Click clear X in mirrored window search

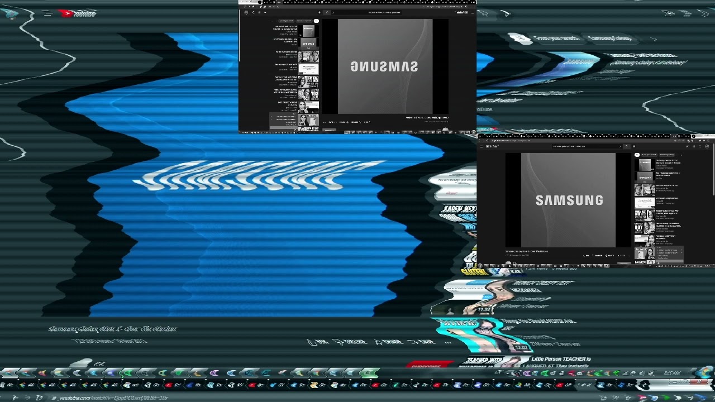(x=333, y=12)
